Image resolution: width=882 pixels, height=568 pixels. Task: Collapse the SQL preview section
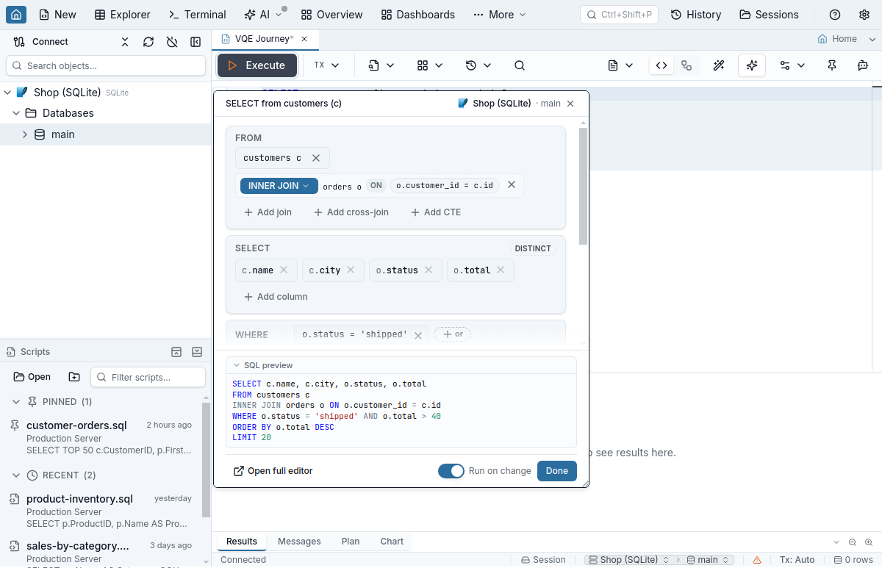[237, 365]
